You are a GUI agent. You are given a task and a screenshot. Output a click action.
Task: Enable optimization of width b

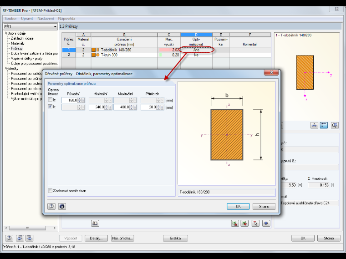50,100
